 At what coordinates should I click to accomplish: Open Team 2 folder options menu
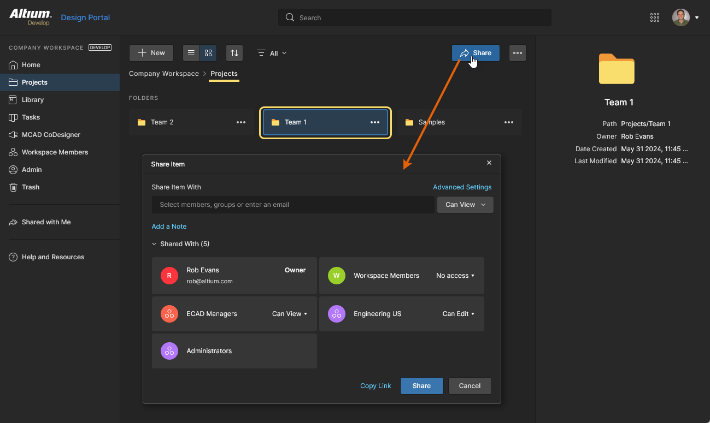pos(241,122)
